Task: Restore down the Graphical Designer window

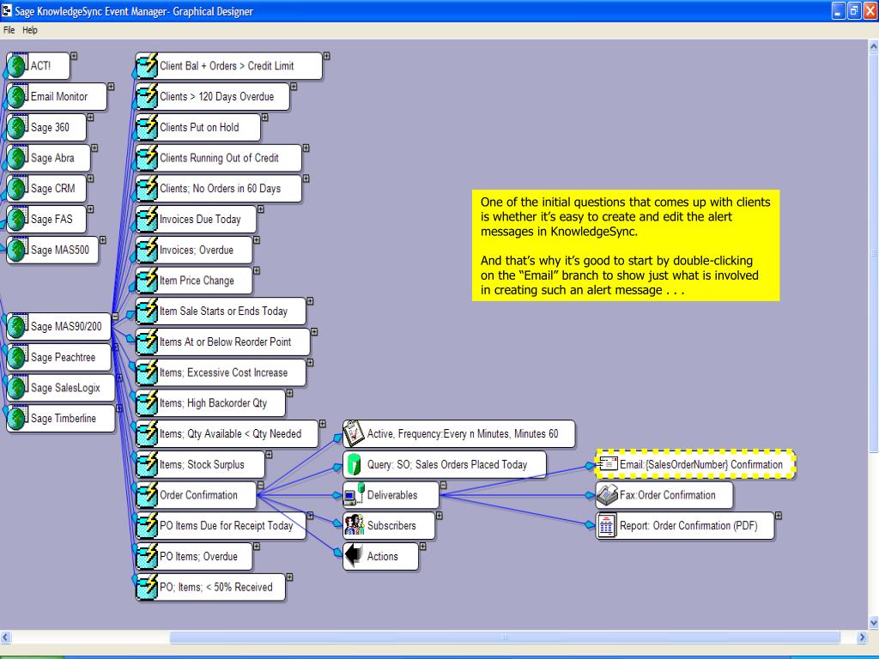Action: (x=854, y=10)
